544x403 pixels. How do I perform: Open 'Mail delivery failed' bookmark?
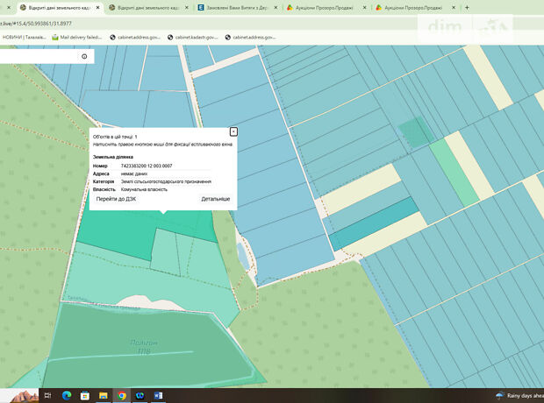(80, 38)
